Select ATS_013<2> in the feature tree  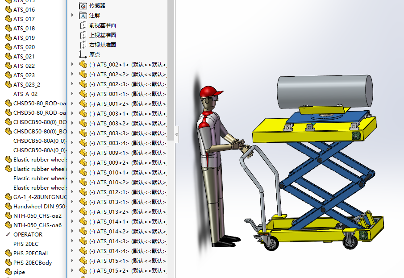pos(128,212)
